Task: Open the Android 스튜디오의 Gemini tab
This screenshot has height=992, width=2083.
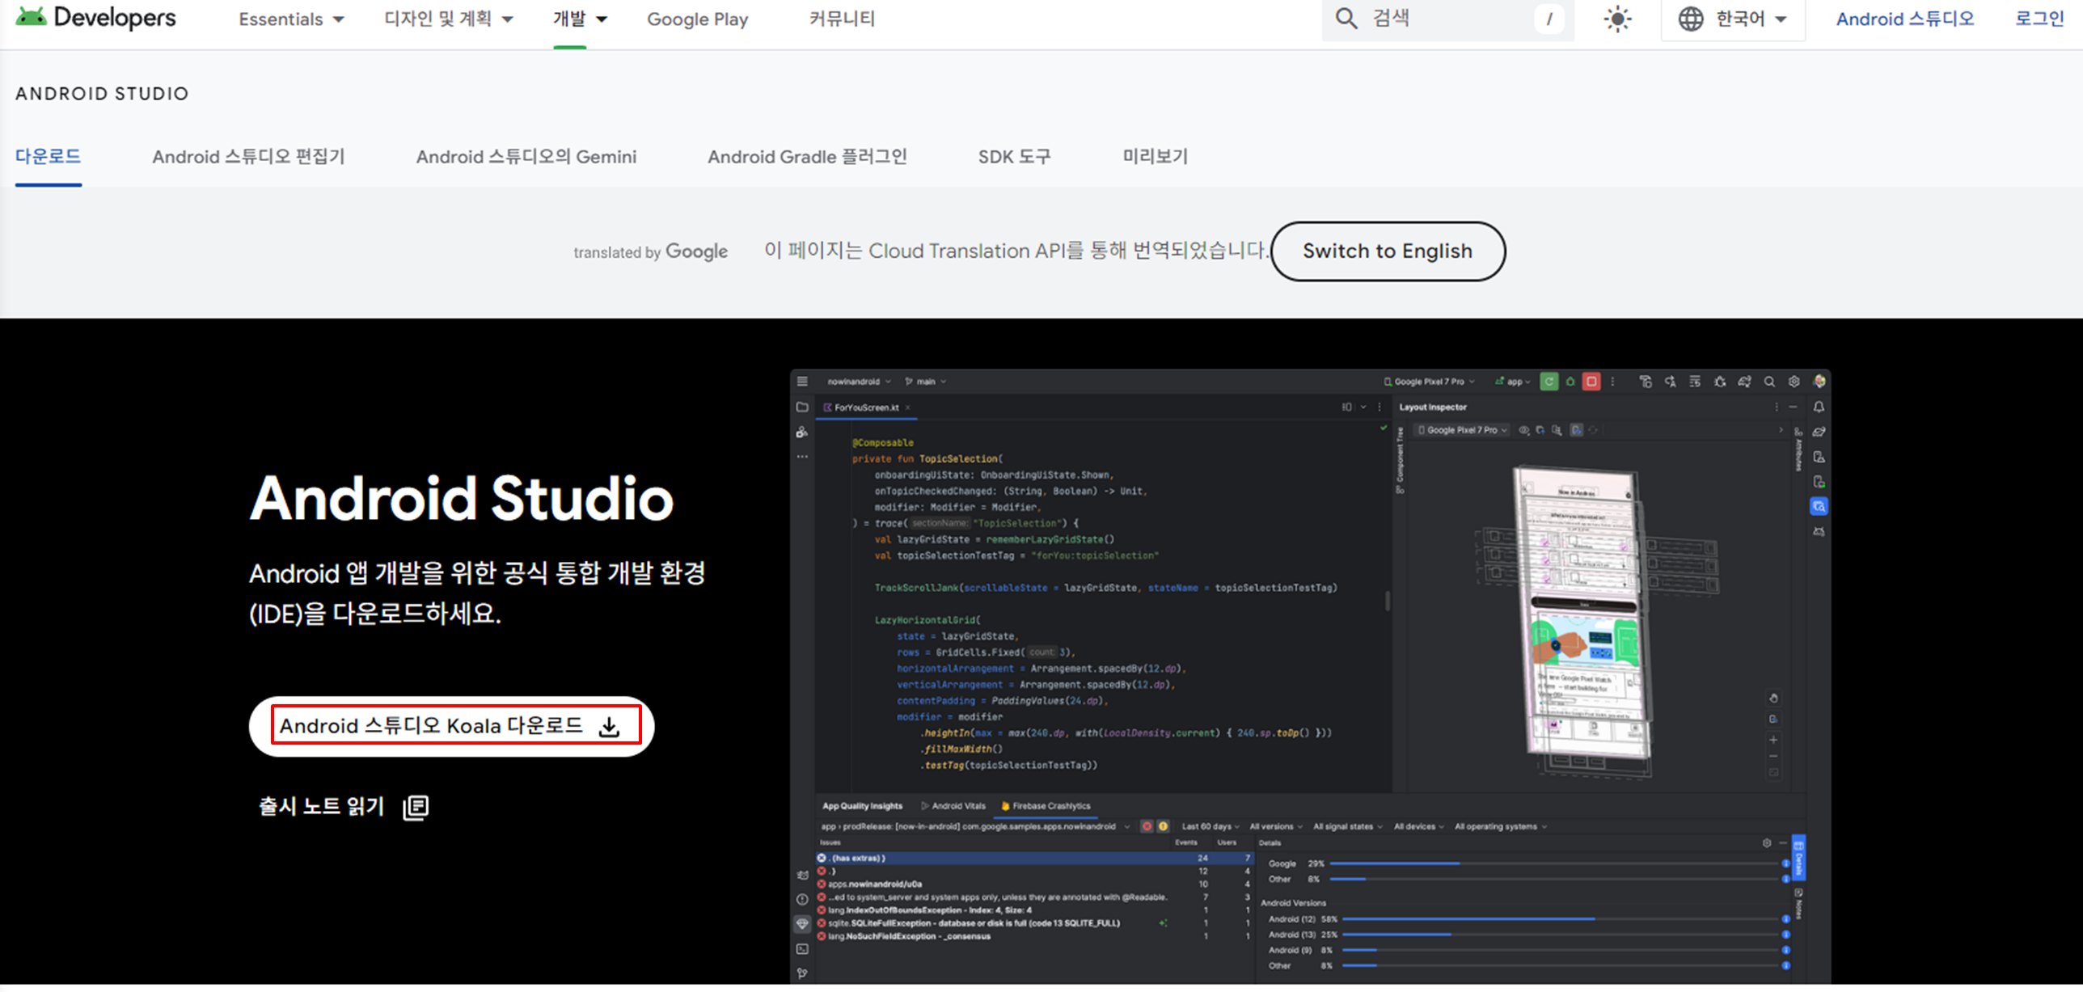Action: tap(526, 156)
